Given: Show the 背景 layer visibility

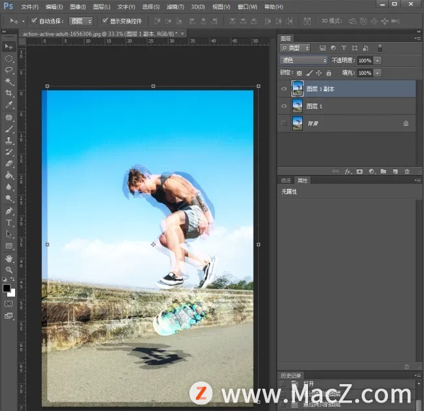Looking at the screenshot, I should click(x=284, y=123).
